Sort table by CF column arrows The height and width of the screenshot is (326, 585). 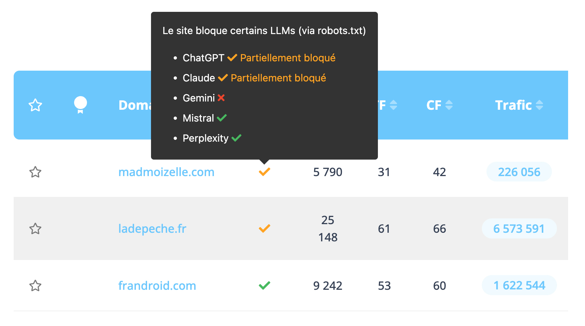tap(449, 105)
